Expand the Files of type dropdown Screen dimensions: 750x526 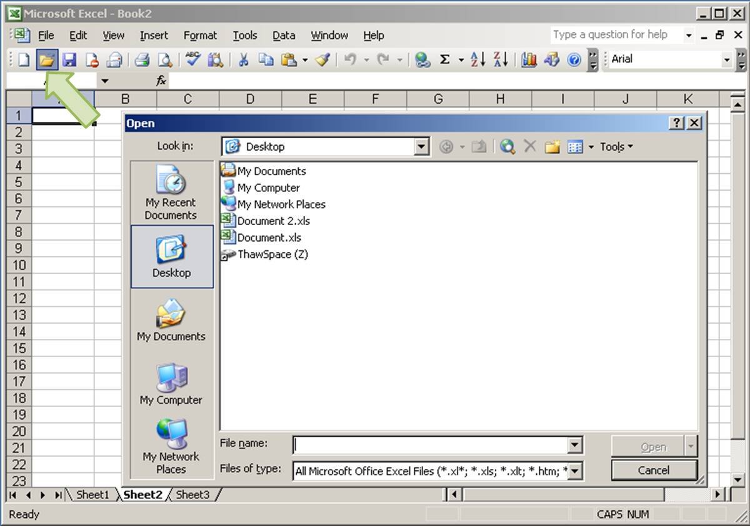coord(575,471)
